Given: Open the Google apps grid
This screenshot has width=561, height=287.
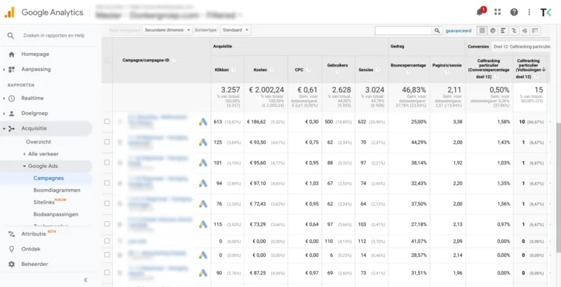Looking at the screenshot, I should (x=497, y=12).
